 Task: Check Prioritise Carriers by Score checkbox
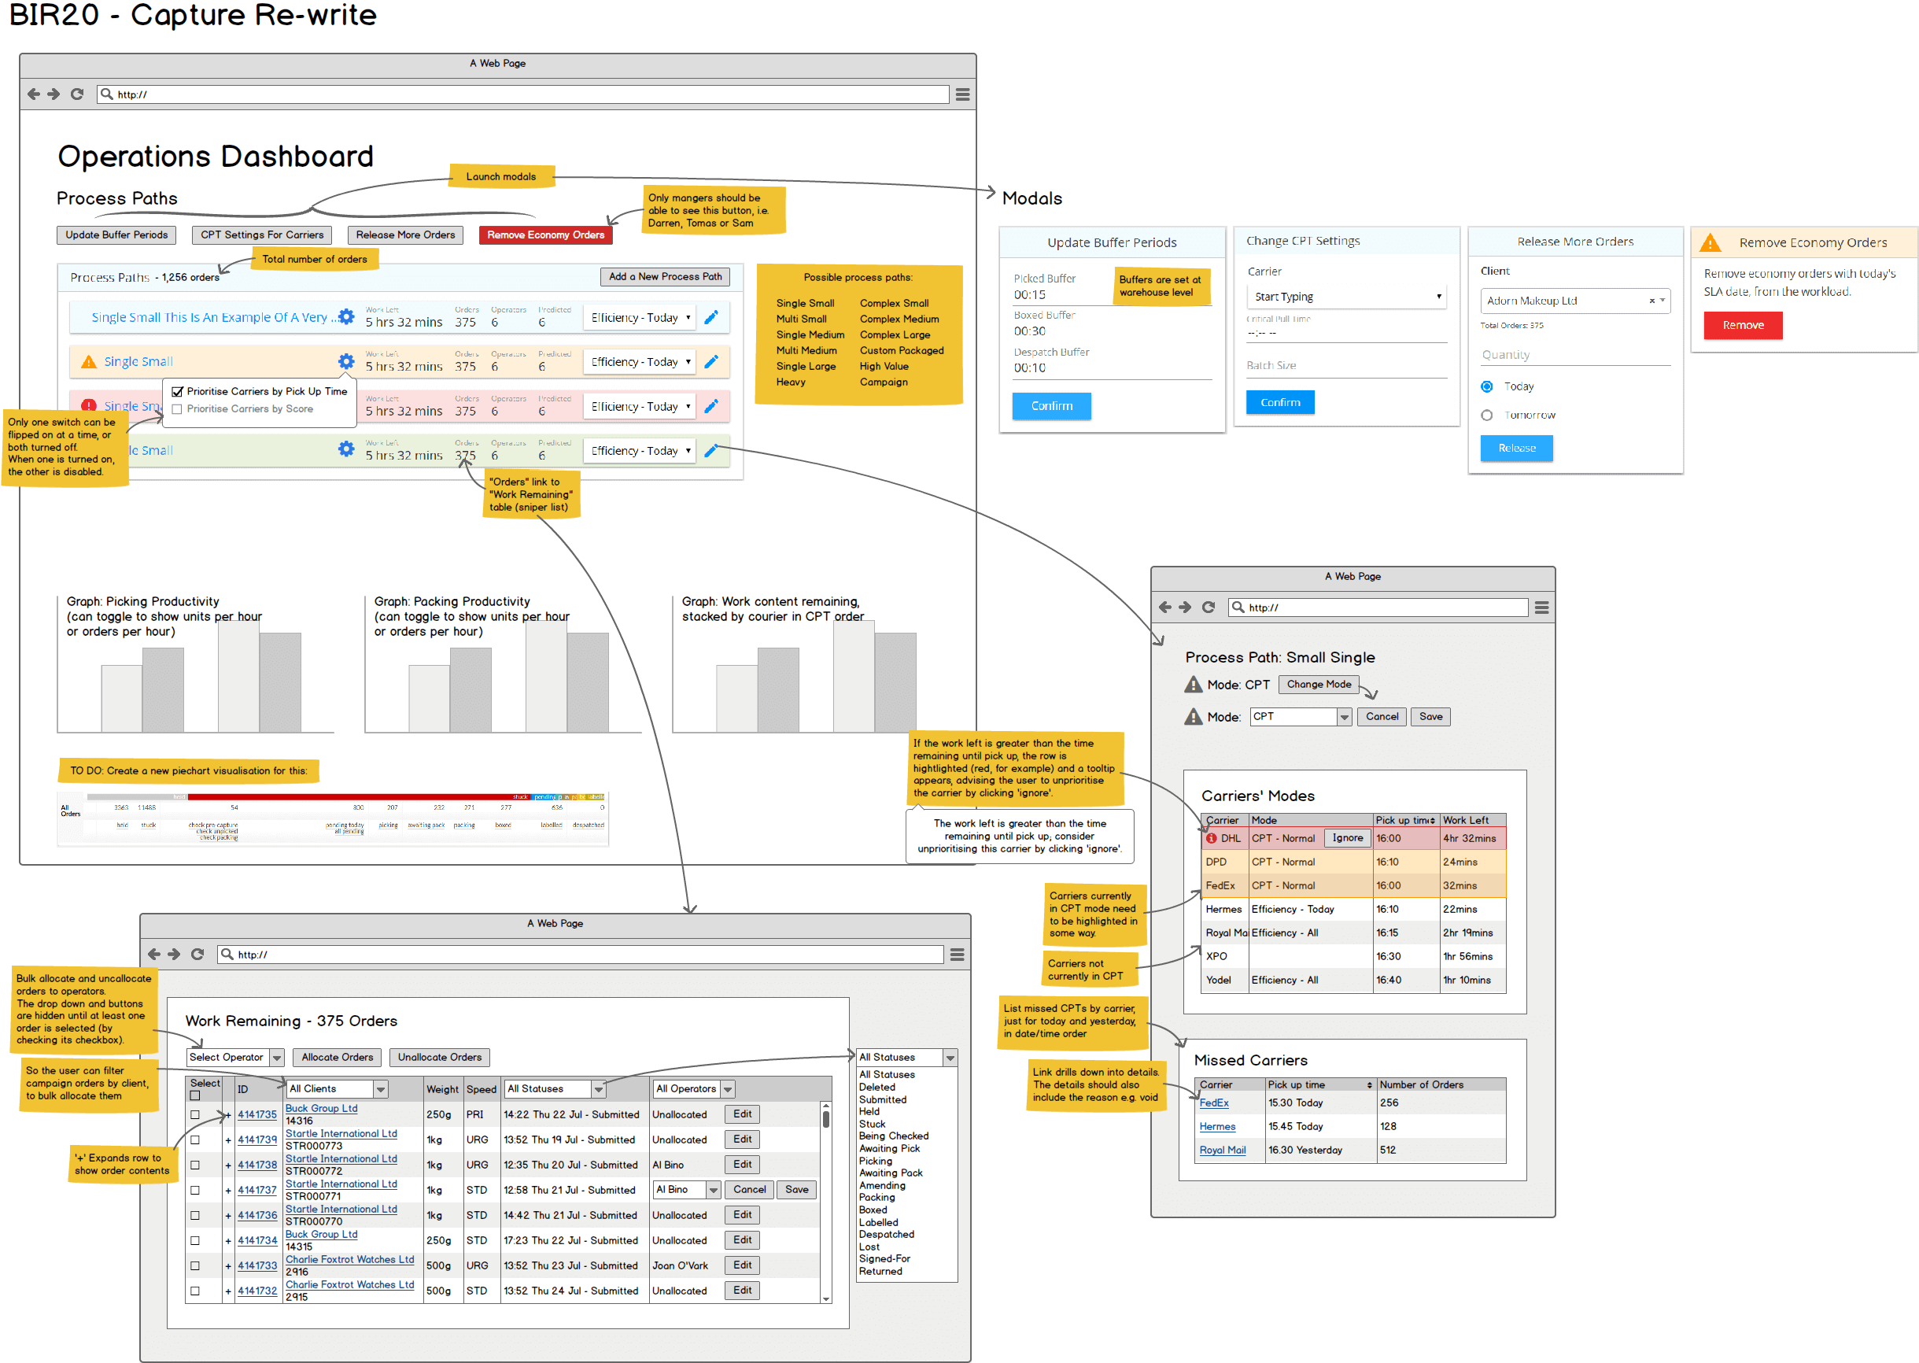pyautogui.click(x=177, y=409)
